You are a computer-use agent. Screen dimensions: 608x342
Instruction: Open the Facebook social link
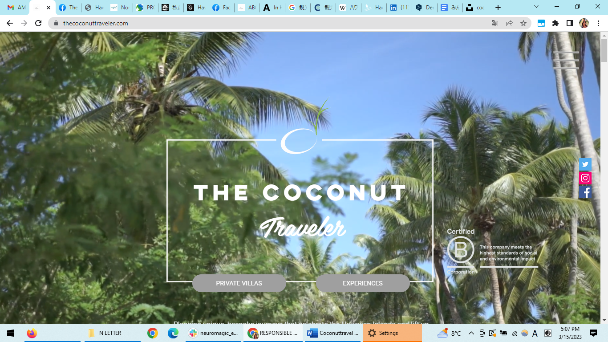(x=585, y=192)
